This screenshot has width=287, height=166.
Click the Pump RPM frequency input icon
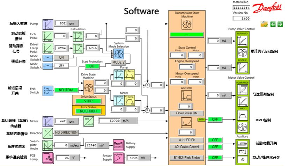click(47, 24)
